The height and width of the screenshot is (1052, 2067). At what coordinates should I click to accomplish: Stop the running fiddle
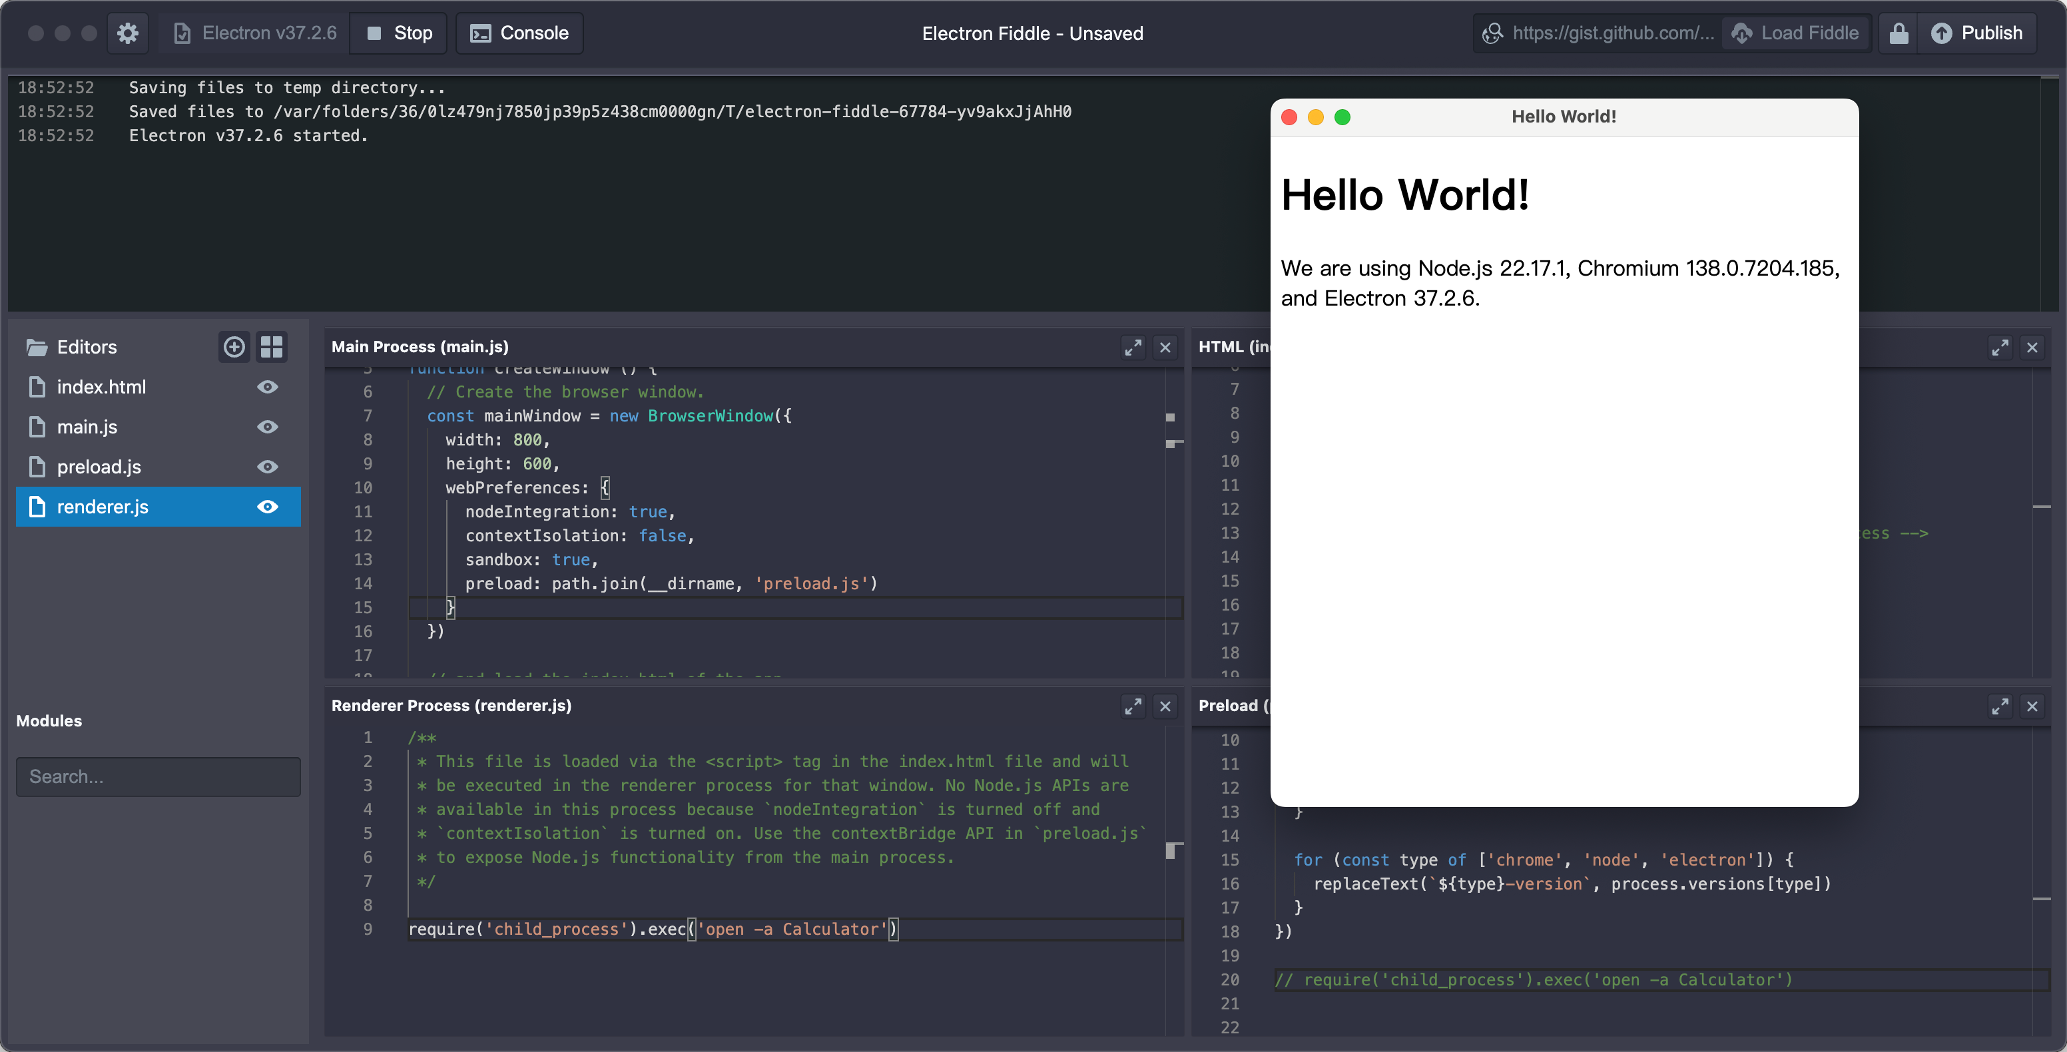click(x=398, y=33)
